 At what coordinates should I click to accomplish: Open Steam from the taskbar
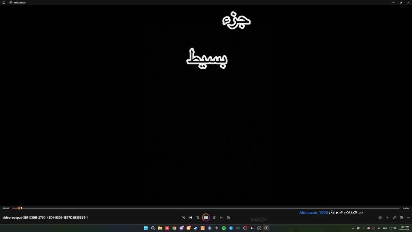(195, 228)
